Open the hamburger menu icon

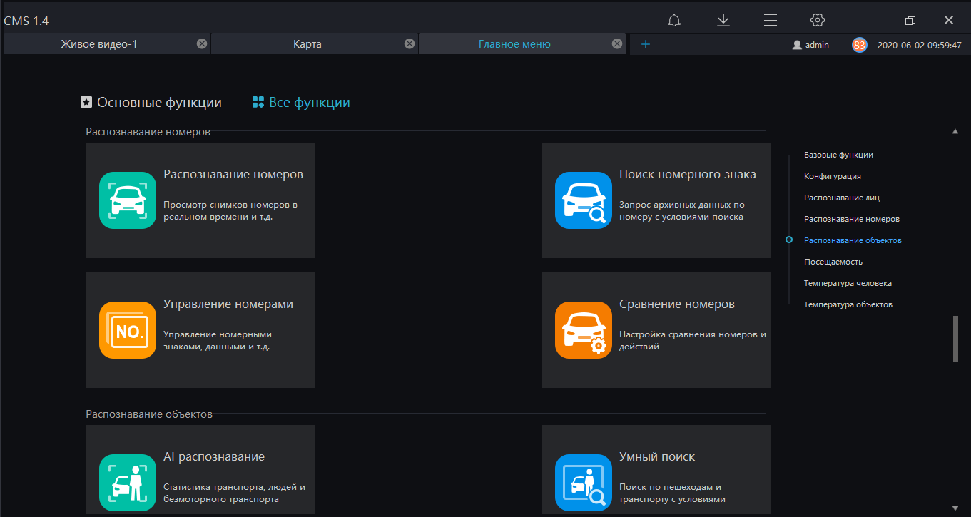click(x=771, y=20)
